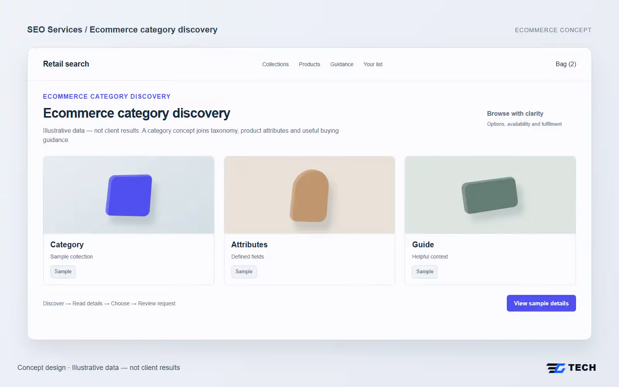Click the Illustrative data description paragraph
The image size is (619, 387).
[191, 135]
